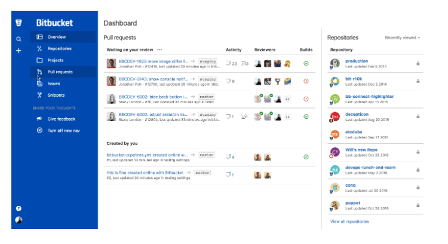Click the Give feedback megaphone icon
Viewport: 448px width, 244px height.
(39, 119)
